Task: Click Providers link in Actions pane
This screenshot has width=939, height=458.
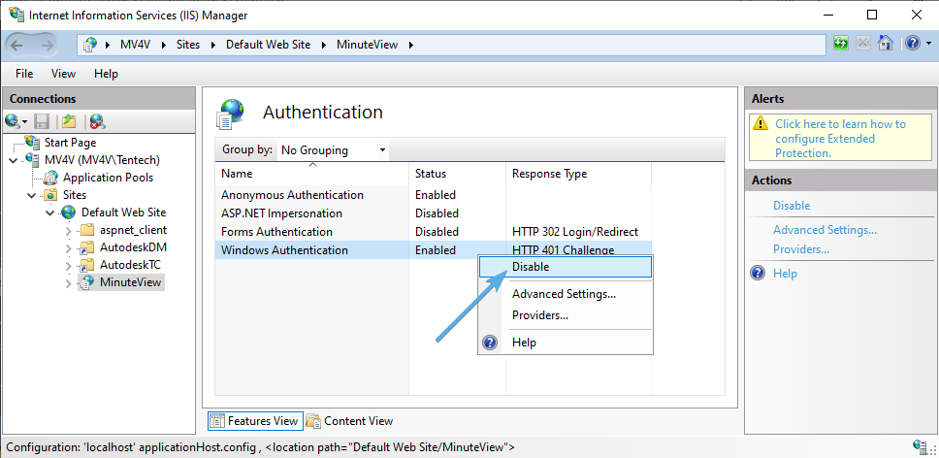Action: coord(800,249)
